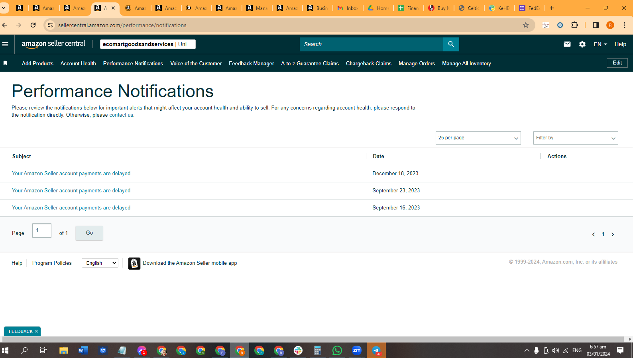Open the Help link in the header
Viewport: 633px width, 358px height.
pyautogui.click(x=620, y=44)
